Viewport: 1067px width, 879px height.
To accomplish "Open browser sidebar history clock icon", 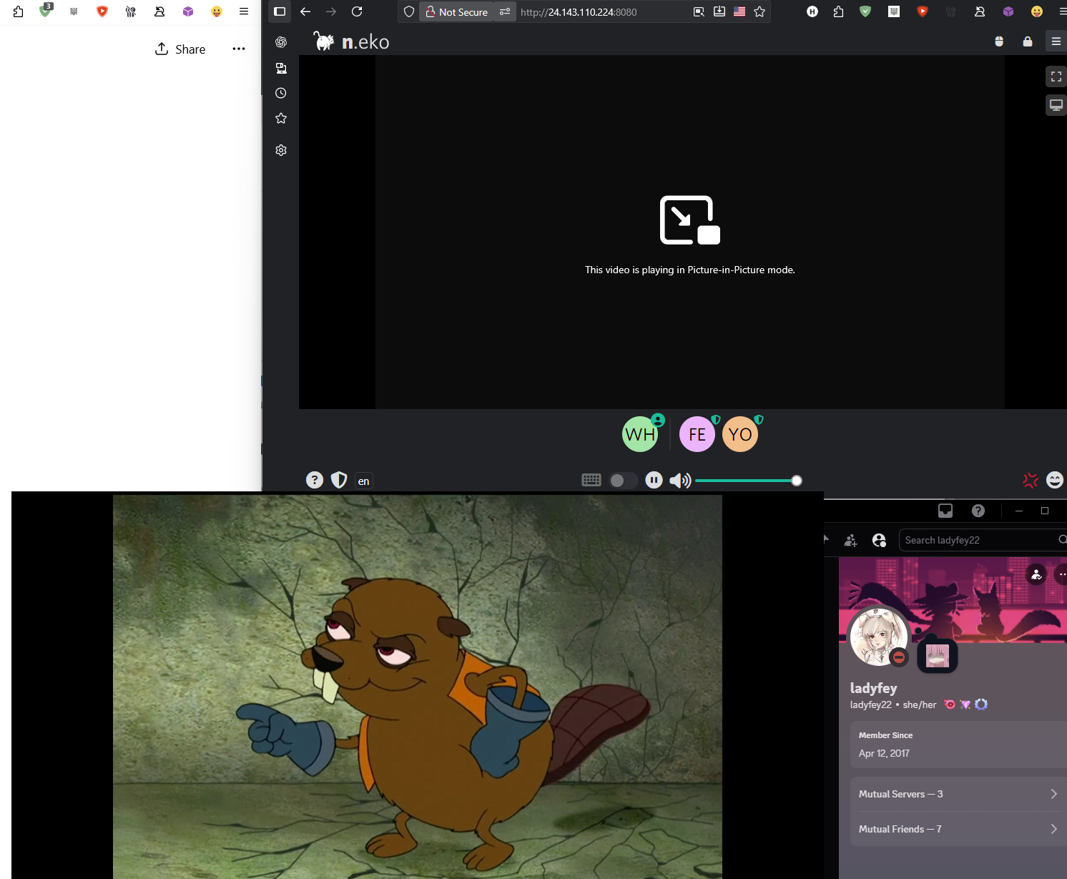I will click(x=281, y=93).
